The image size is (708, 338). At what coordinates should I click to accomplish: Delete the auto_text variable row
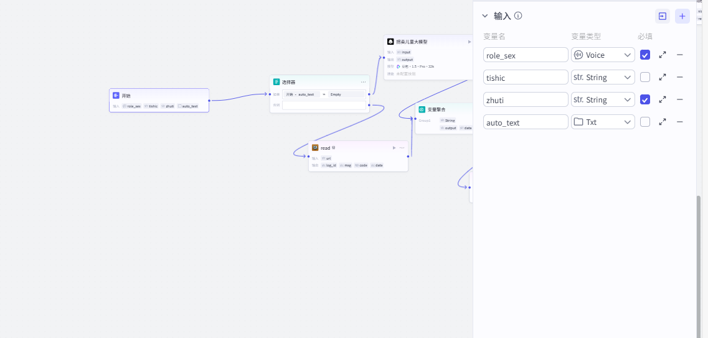tap(680, 122)
